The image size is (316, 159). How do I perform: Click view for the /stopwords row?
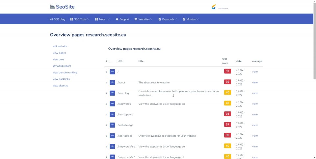255,104
